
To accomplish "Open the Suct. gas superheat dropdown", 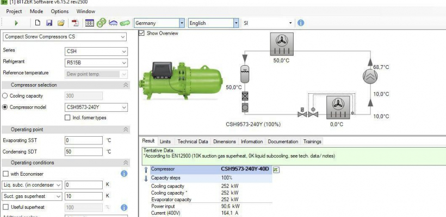I will [x=32, y=196].
